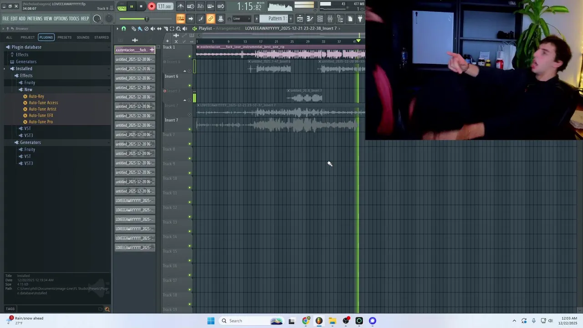Click the tempo 131.000 field
The image size is (583, 328).
[x=165, y=6]
